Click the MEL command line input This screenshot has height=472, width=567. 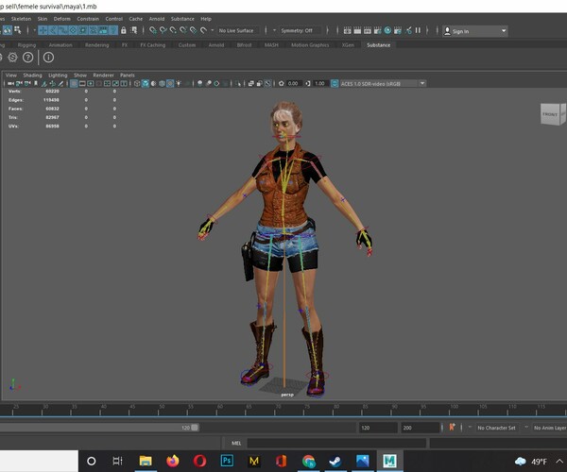click(336, 443)
